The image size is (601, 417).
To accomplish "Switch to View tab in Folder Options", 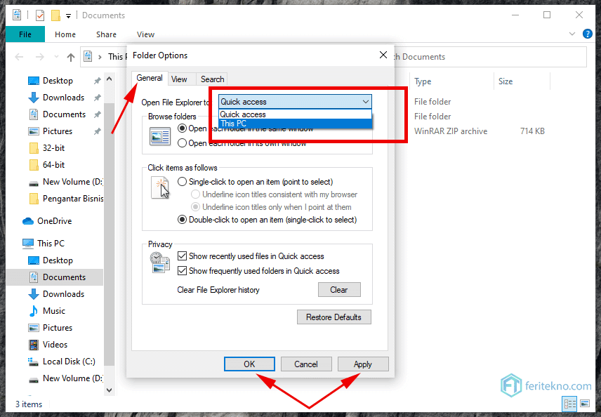I will coord(179,79).
